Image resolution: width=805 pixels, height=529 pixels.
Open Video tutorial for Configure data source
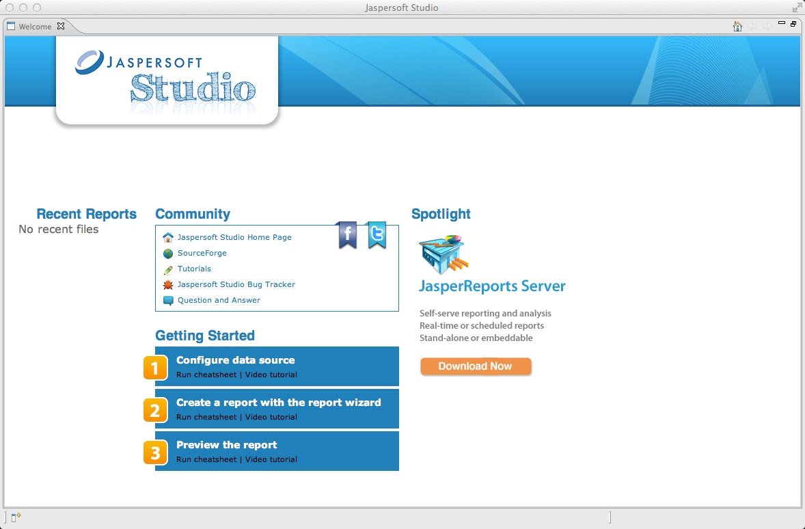(271, 375)
